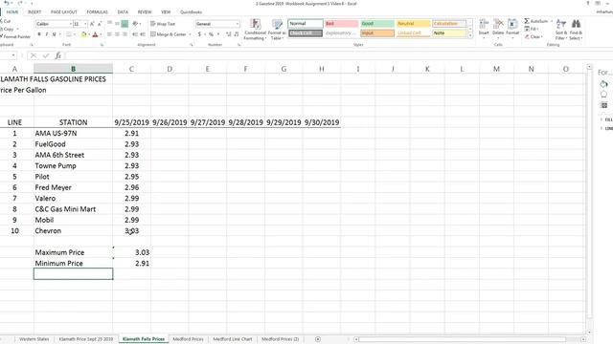Open the font size combo box
This screenshot has height=344, width=613.
point(80,24)
